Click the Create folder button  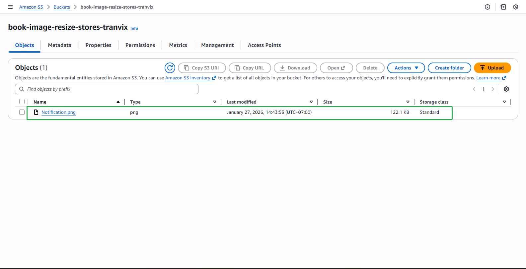450,68
